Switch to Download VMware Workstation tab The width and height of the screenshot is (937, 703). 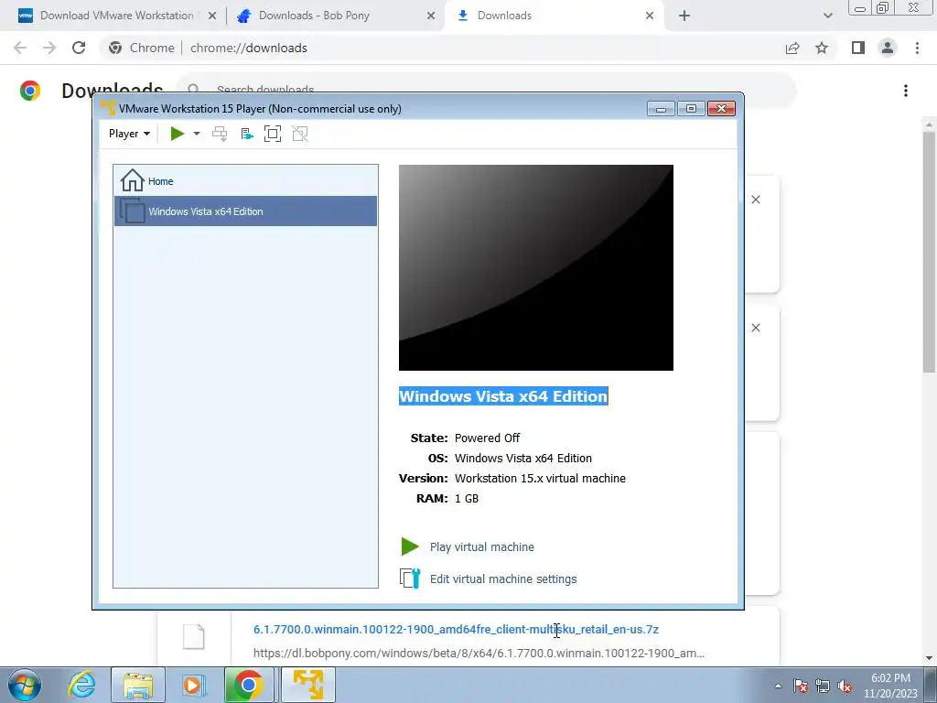[117, 16]
